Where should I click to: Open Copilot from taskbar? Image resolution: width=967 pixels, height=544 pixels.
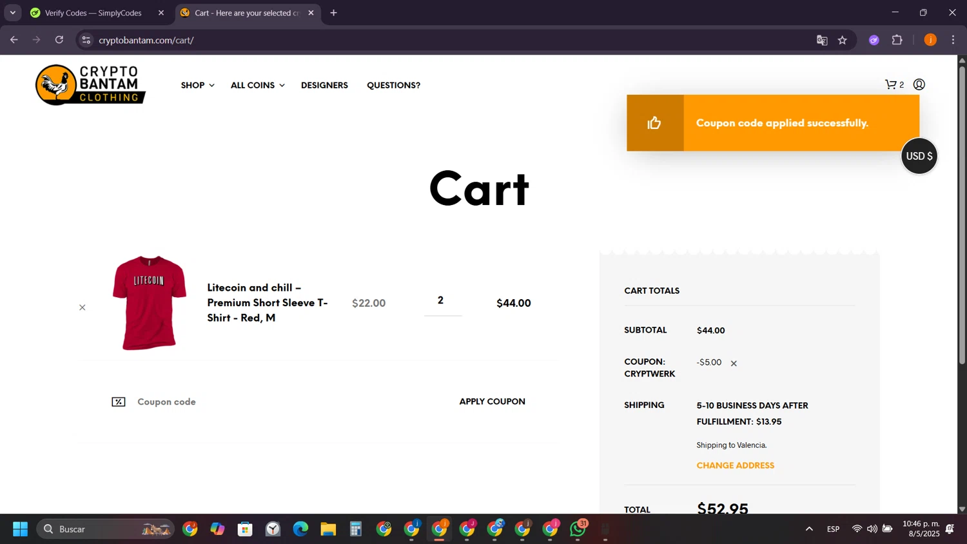[x=217, y=529]
